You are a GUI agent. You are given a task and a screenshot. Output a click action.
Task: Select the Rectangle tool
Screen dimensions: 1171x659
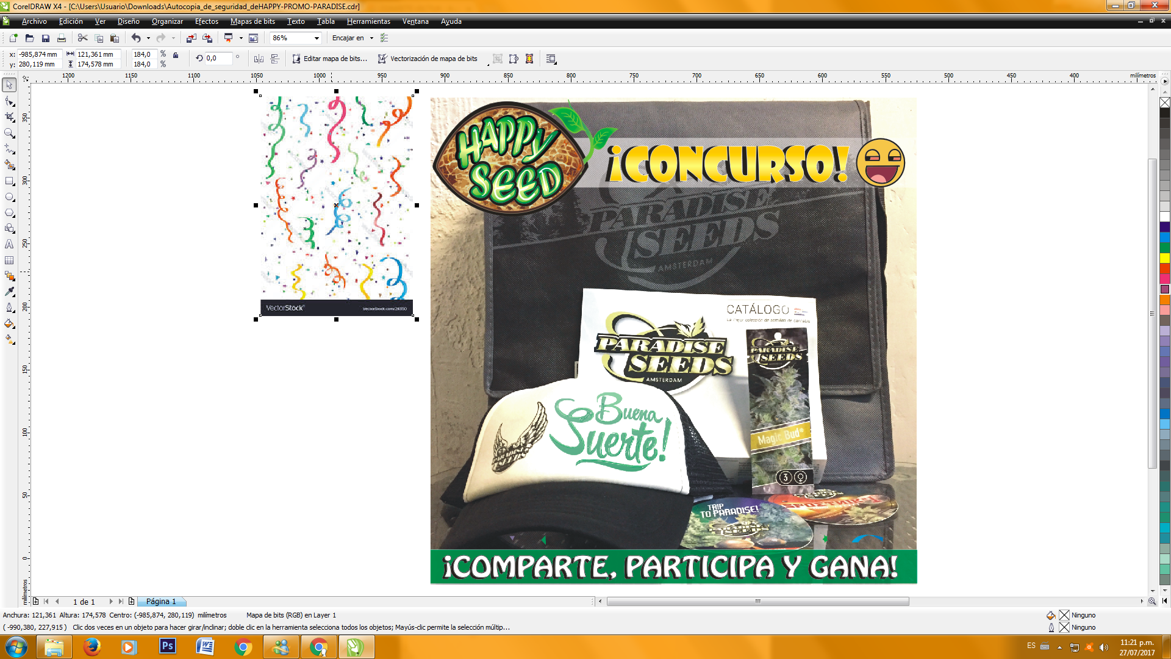coord(9,181)
